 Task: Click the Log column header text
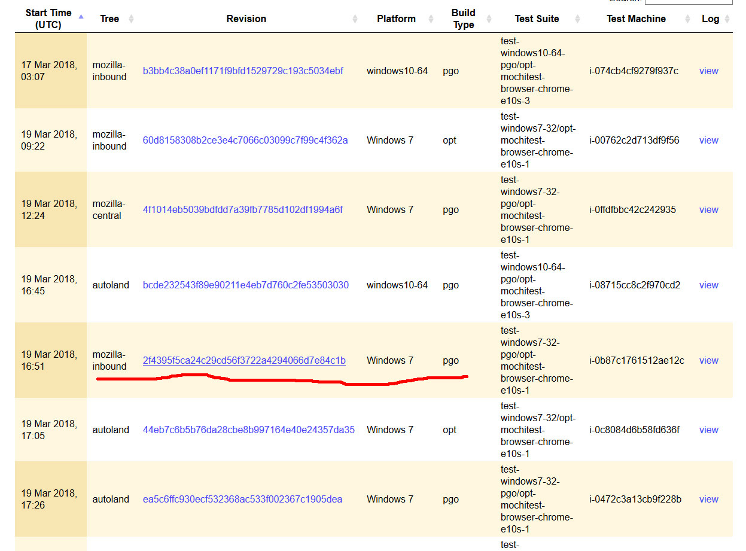[x=711, y=19]
